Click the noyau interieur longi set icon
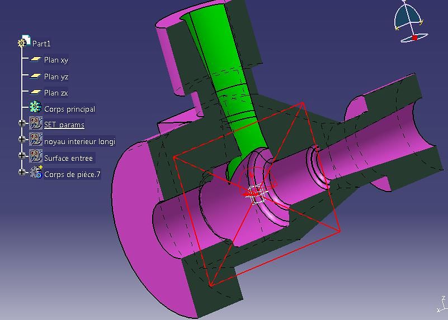 point(36,141)
